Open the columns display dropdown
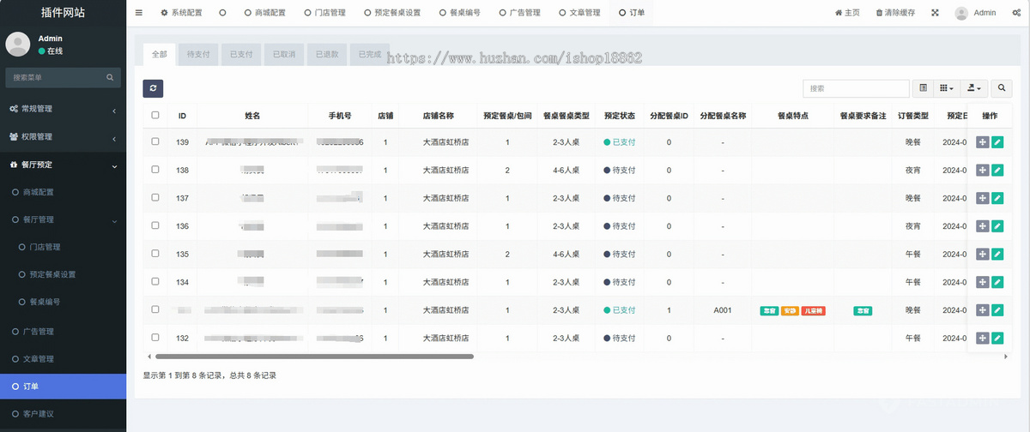 (x=947, y=88)
